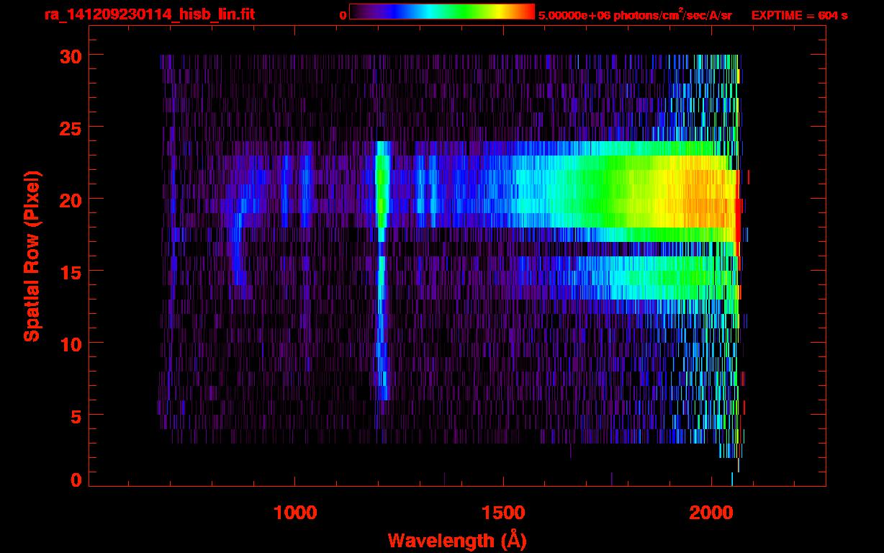Click the 0 spatial row tick label

tap(76, 480)
